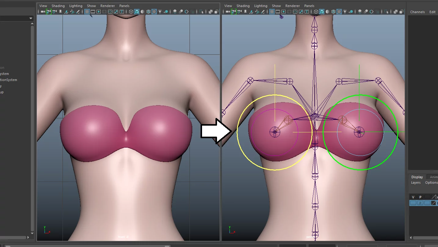Toggle Isolate Select in persp panel
This screenshot has width=438, height=247.
(386, 12)
